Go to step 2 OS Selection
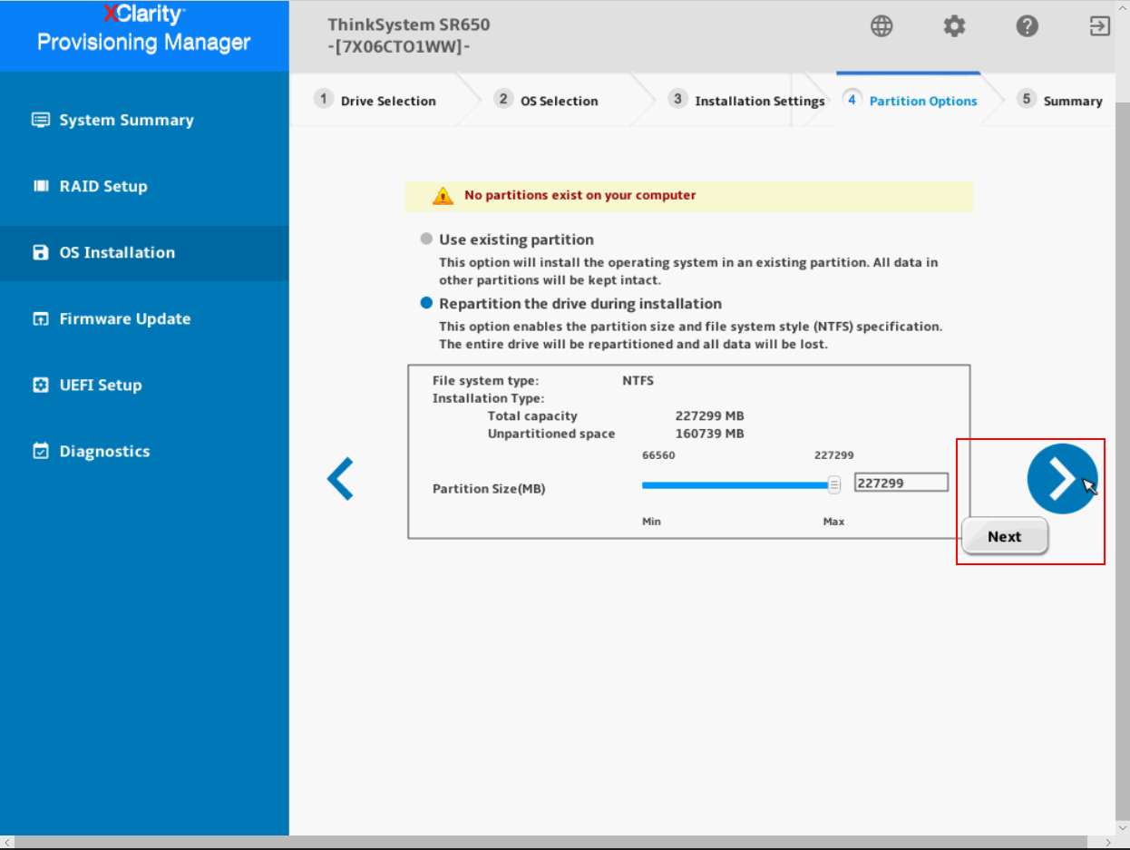The width and height of the screenshot is (1130, 850). [546, 100]
